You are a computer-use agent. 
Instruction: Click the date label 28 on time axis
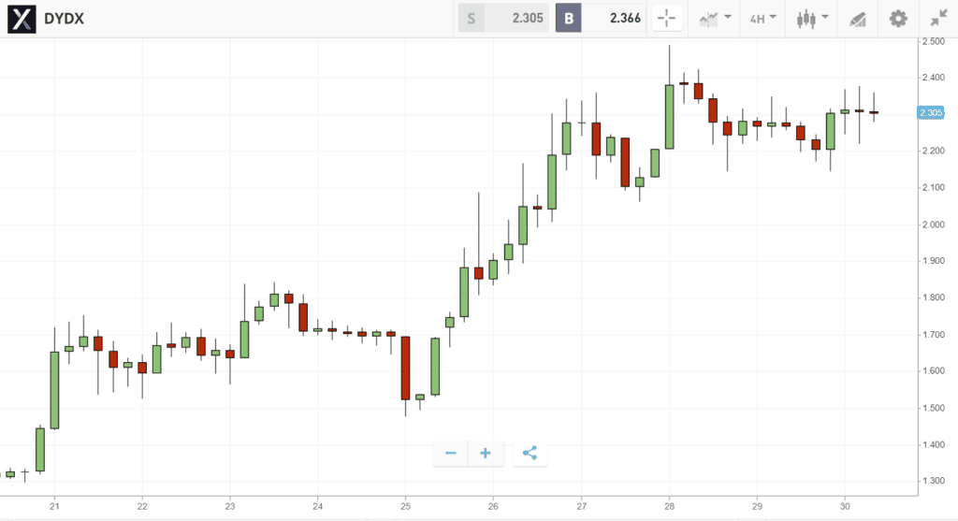669,506
